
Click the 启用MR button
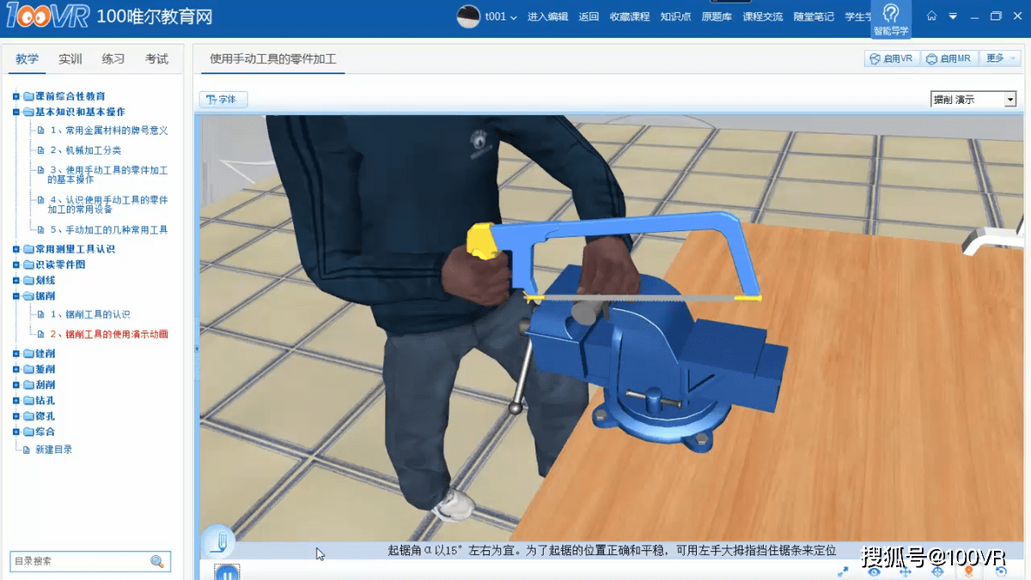coord(949,58)
